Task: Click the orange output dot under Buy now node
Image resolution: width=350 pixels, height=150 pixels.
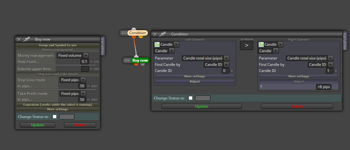Action: 136,64
